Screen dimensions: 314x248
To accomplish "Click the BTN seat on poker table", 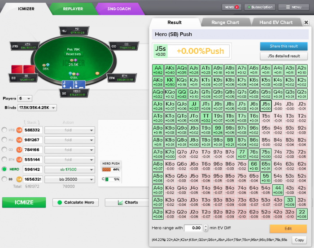I will [122, 78].
